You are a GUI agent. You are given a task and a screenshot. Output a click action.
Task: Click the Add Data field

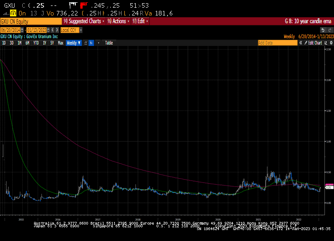(x=278, y=43)
